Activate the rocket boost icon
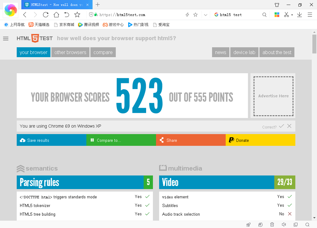The height and width of the screenshot is (228, 317). pyautogui.click(x=248, y=225)
